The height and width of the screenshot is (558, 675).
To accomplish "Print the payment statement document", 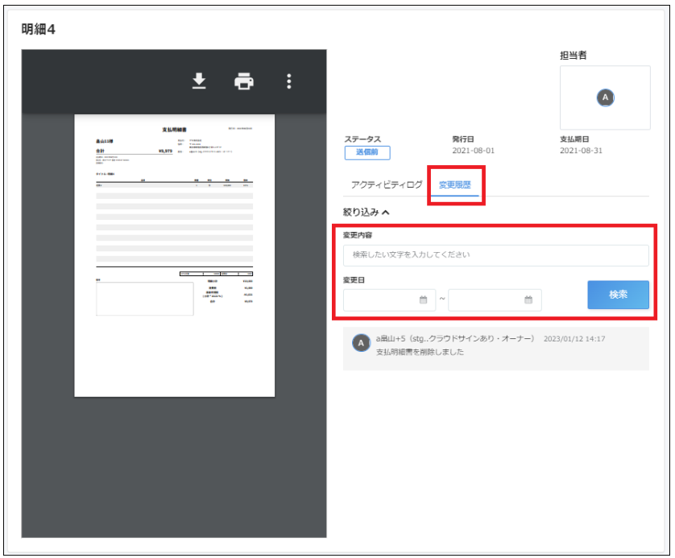I will click(243, 81).
